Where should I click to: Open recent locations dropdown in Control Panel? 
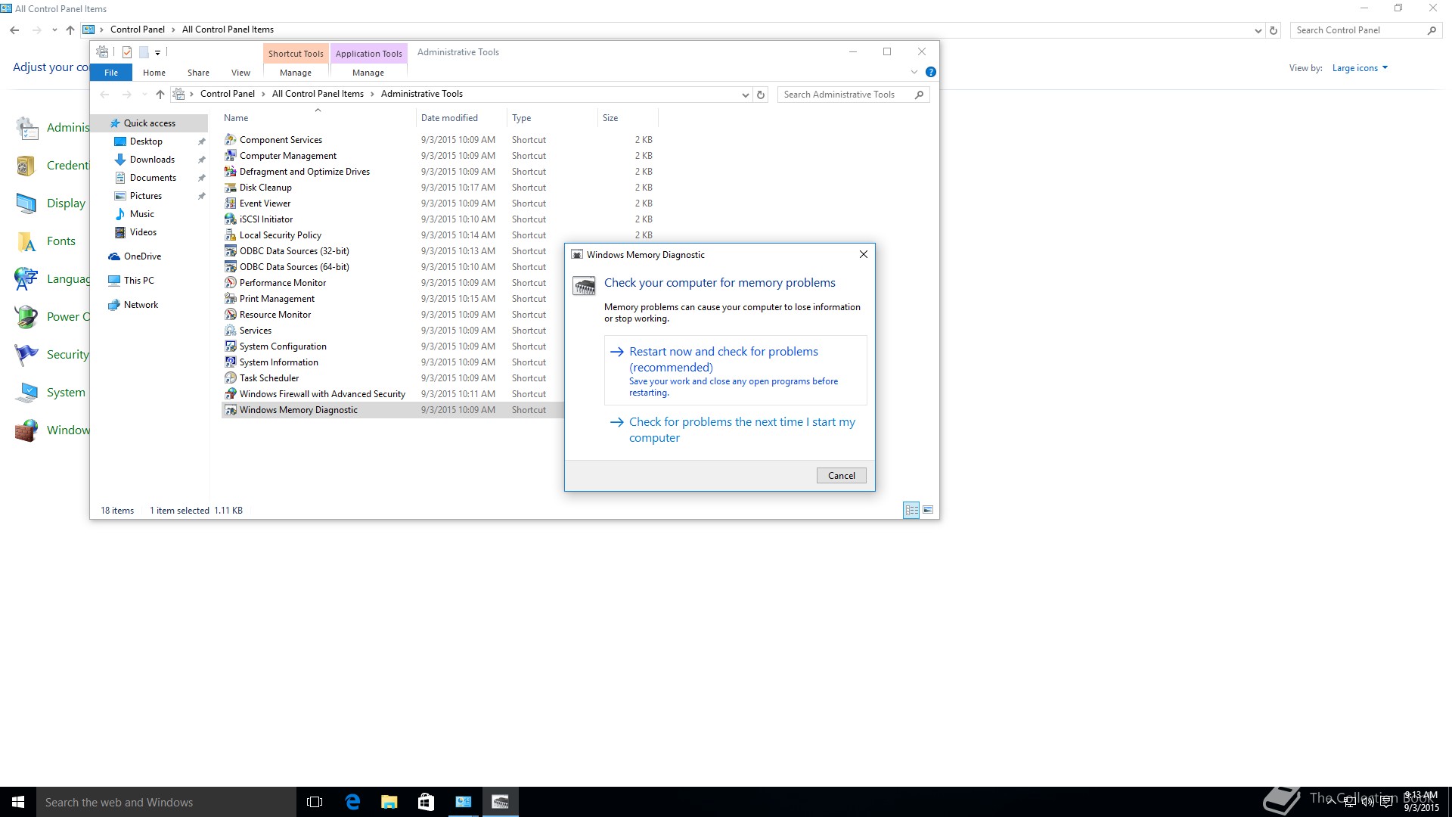point(54,30)
